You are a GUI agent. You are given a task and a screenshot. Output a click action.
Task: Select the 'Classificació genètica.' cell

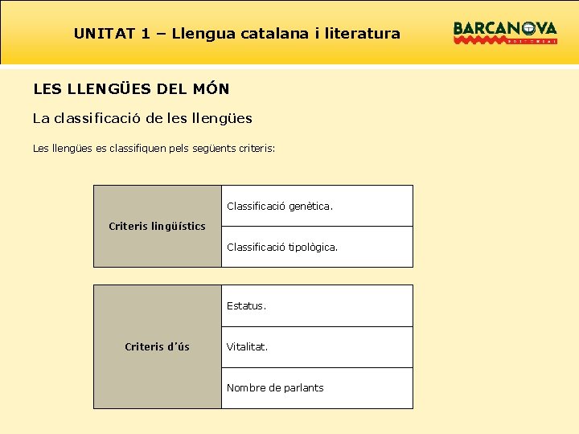[317, 206]
